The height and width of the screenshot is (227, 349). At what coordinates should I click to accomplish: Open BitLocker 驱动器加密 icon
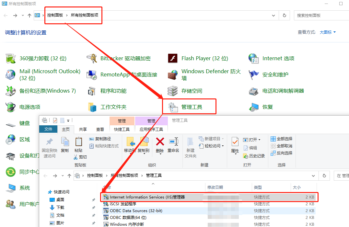point(92,59)
